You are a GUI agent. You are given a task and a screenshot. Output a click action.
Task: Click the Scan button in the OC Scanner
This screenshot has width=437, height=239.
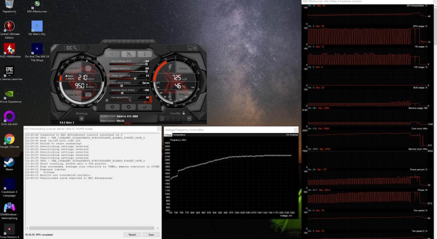click(x=151, y=235)
